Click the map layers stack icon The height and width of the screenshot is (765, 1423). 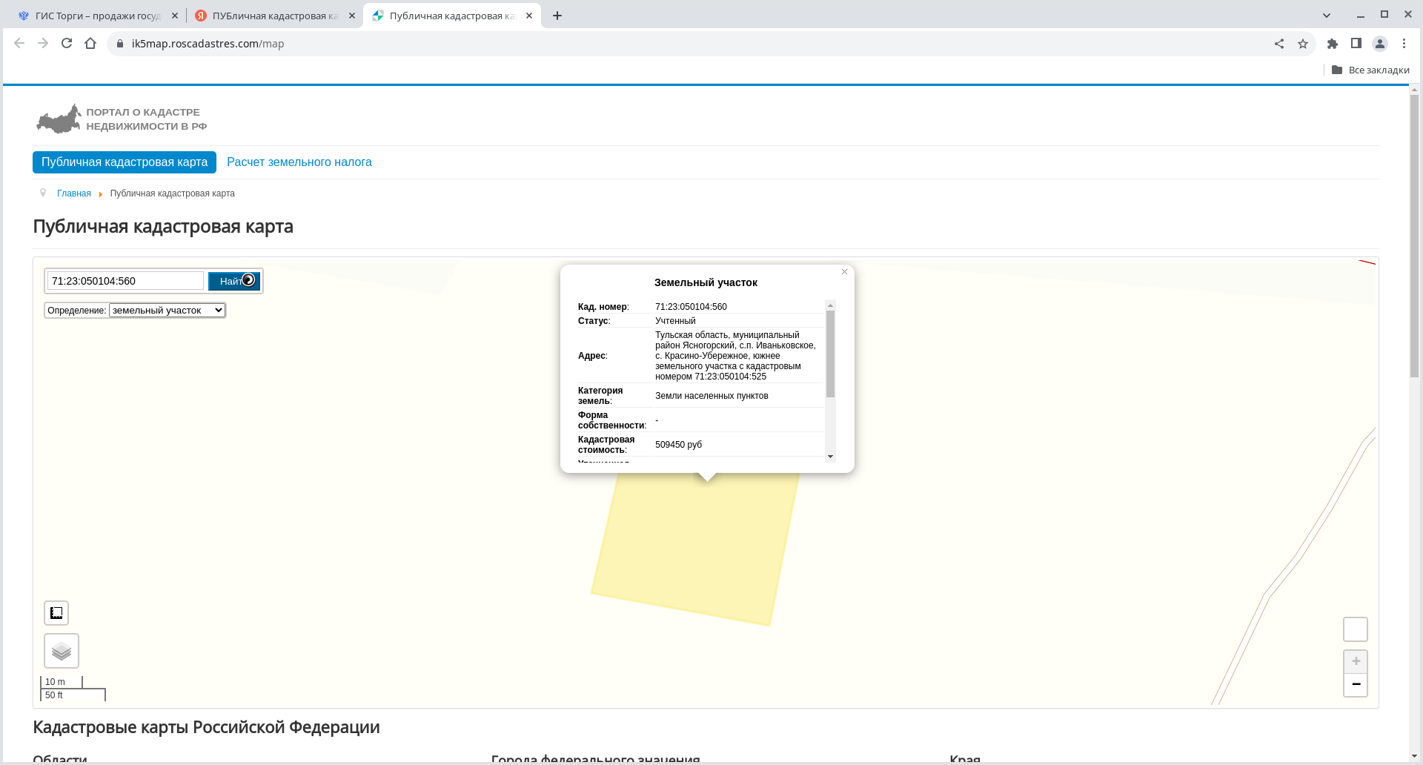pyautogui.click(x=62, y=651)
